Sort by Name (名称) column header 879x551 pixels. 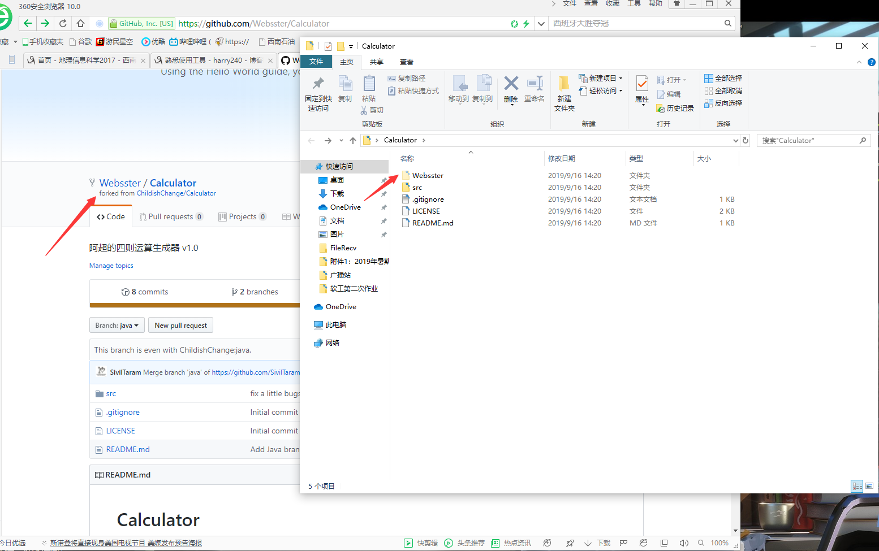pyautogui.click(x=407, y=159)
